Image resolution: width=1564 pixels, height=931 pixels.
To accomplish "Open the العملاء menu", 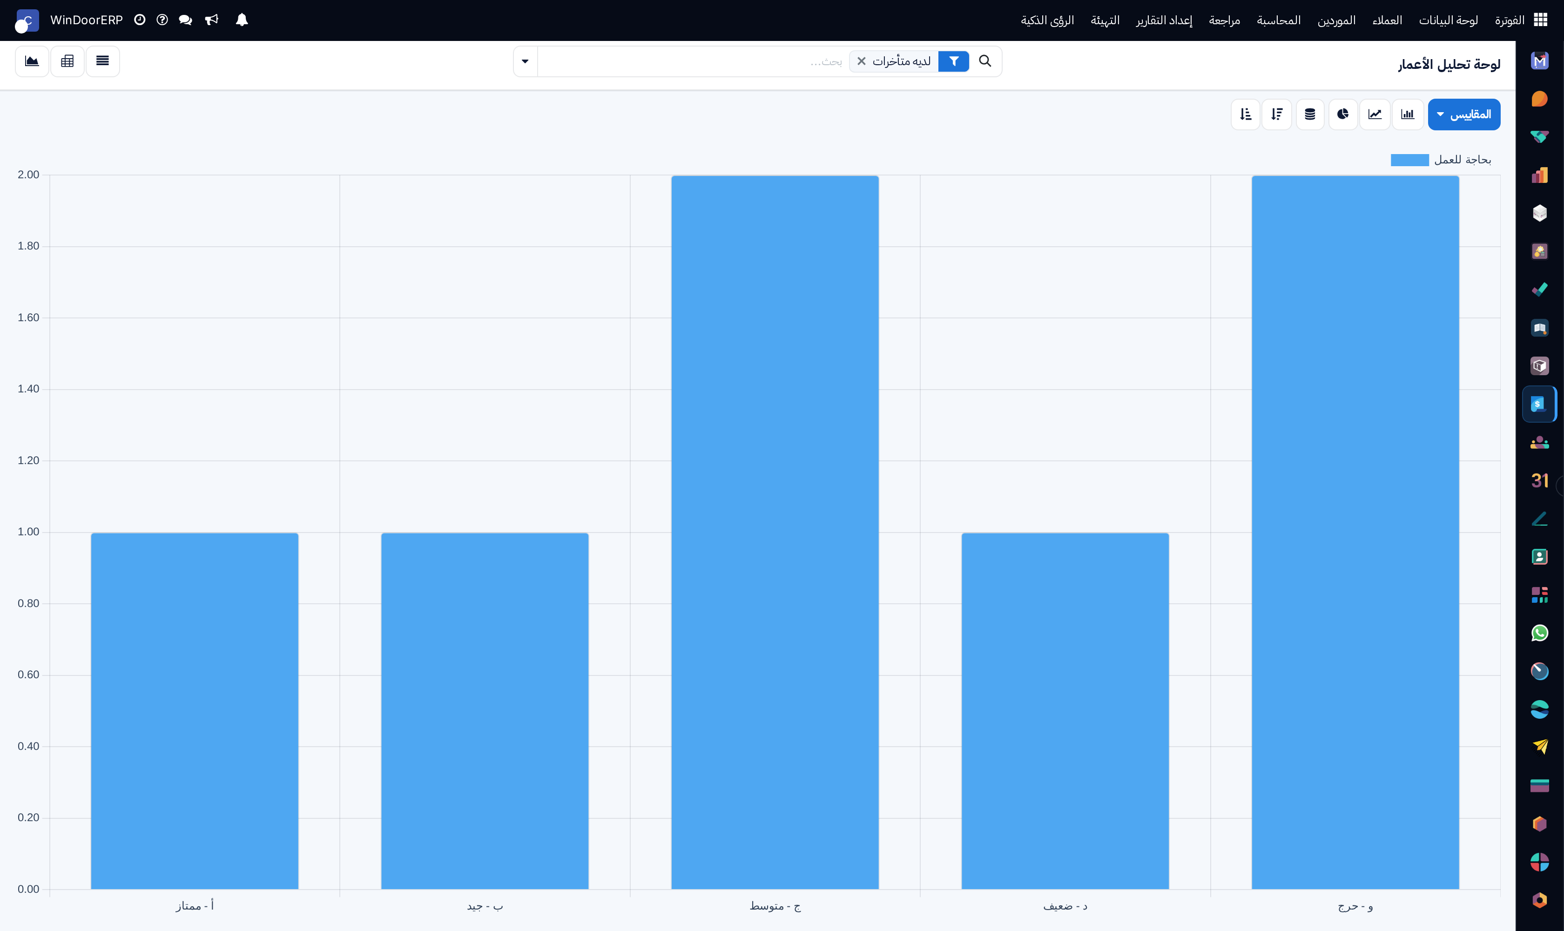I will click(x=1387, y=20).
